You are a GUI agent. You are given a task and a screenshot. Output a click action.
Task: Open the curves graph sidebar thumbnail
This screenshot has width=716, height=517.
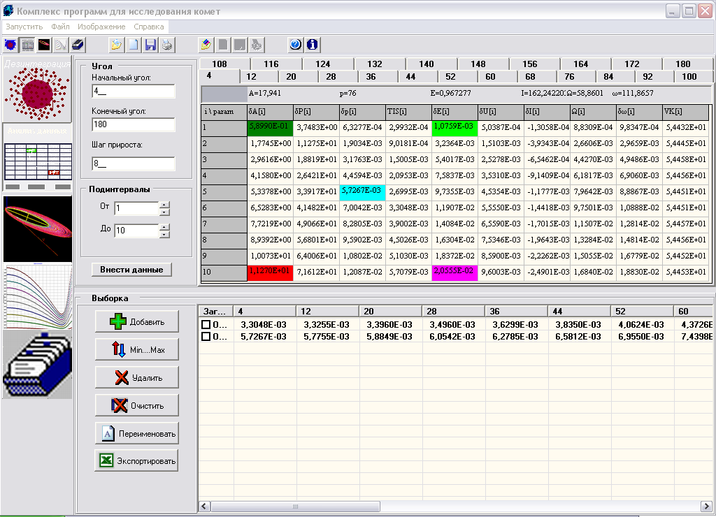[38, 296]
